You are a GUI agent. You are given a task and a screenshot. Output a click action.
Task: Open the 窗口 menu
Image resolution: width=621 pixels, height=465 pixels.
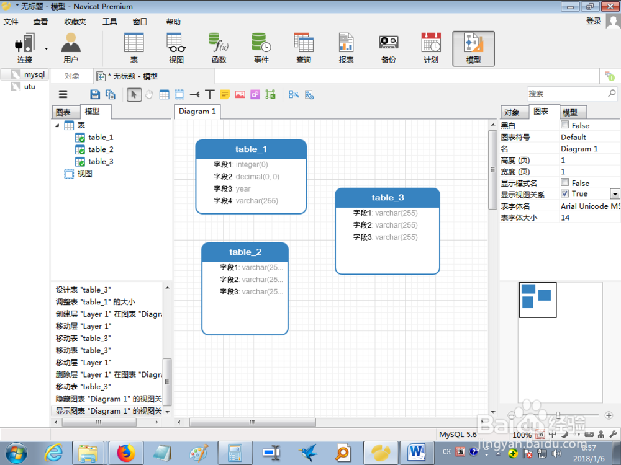click(x=140, y=21)
